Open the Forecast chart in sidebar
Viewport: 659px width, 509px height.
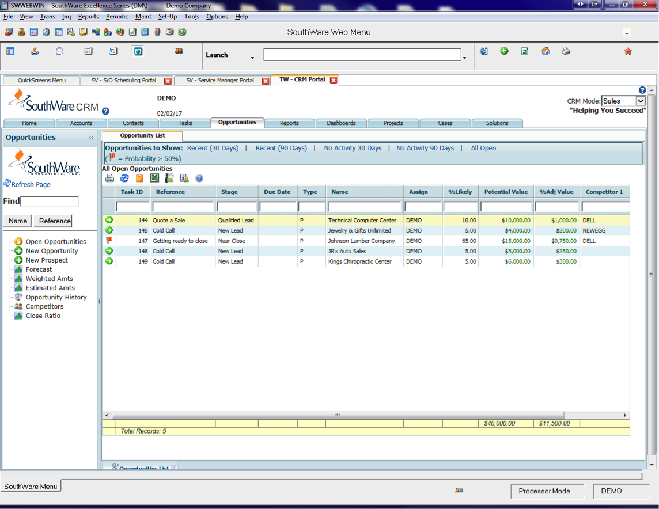click(x=39, y=269)
